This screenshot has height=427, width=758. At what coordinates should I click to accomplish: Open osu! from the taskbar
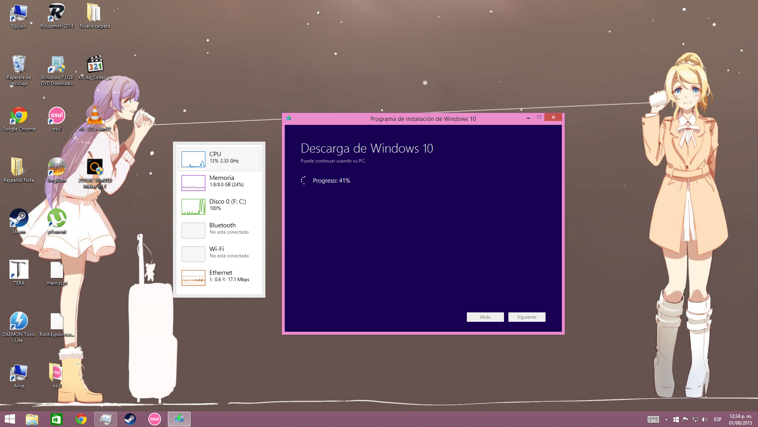click(x=154, y=419)
